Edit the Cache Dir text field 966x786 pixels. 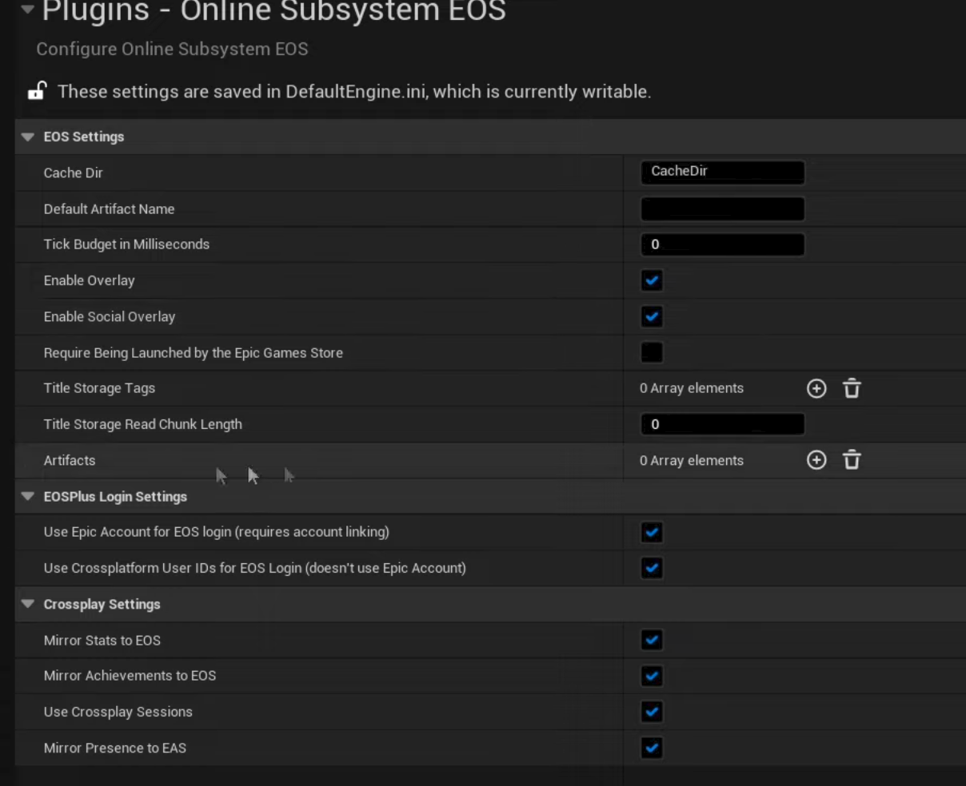[x=723, y=173]
